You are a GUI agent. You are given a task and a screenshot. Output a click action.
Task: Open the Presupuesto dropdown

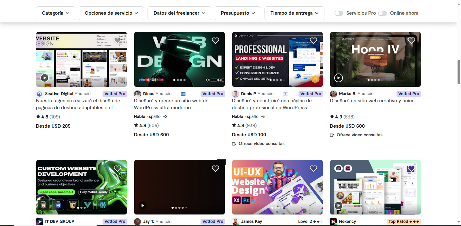238,13
